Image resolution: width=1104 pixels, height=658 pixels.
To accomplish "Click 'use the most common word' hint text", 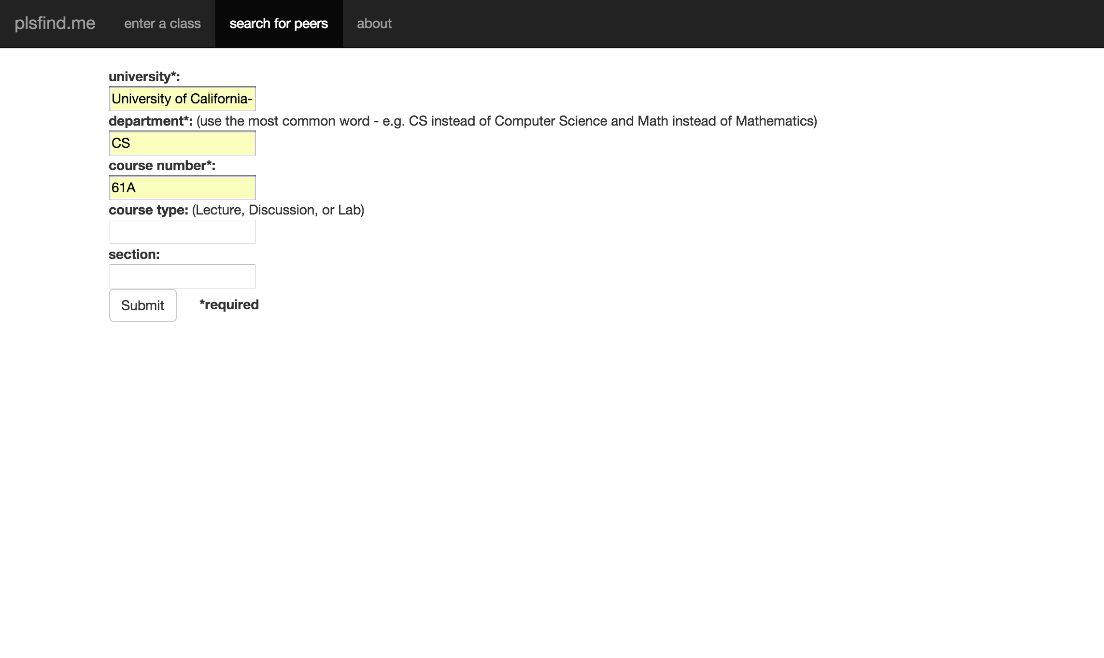I will pos(285,121).
